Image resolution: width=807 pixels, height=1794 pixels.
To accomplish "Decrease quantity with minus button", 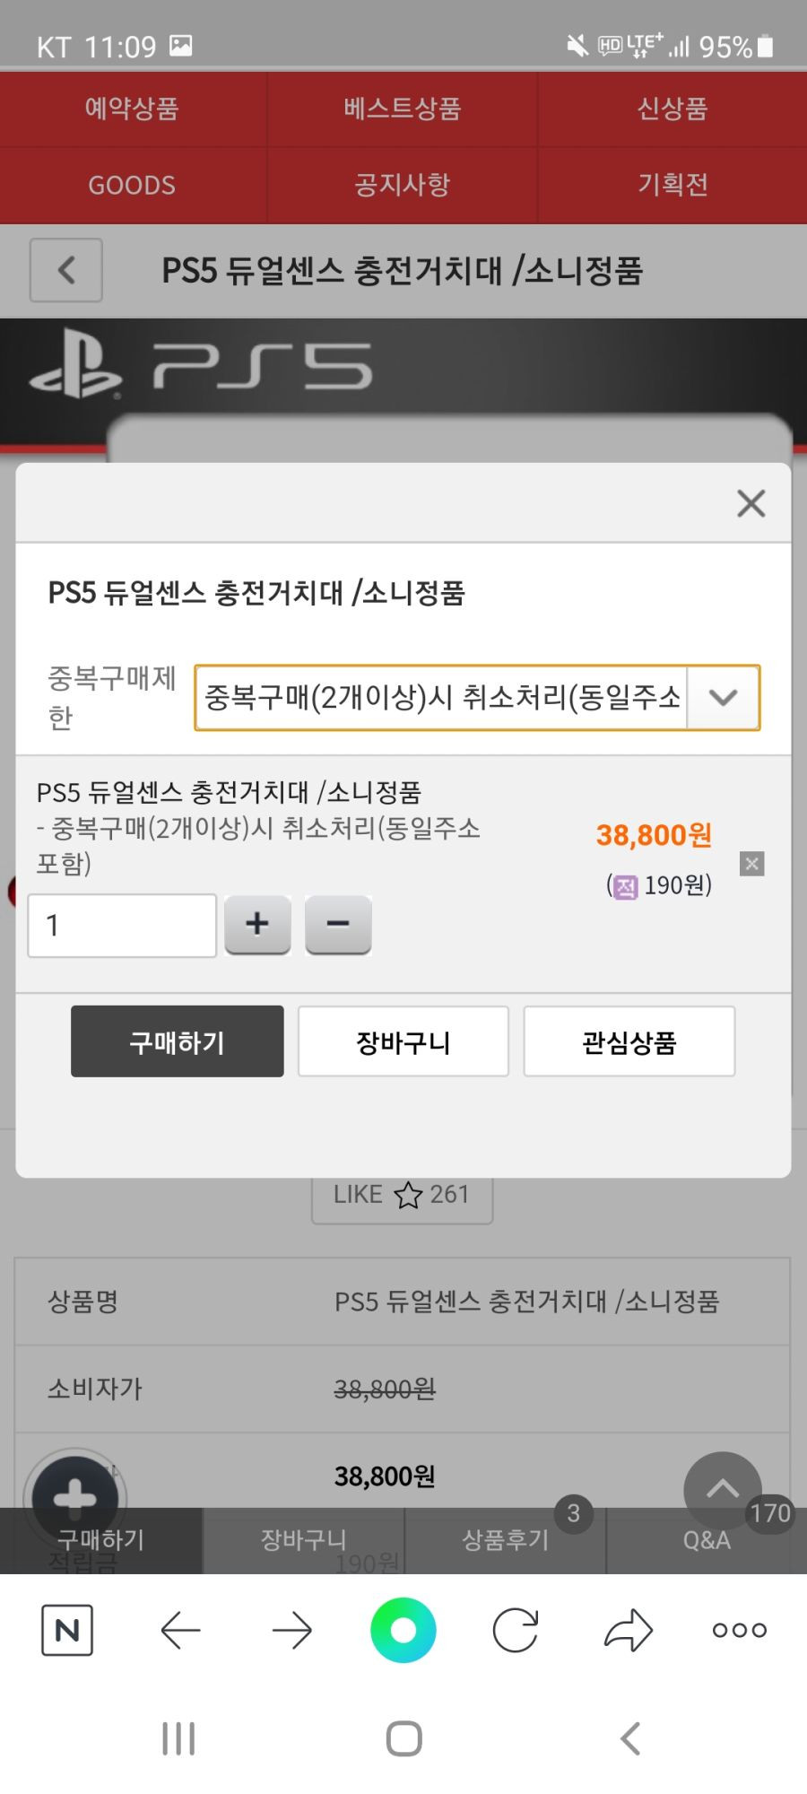I will (x=338, y=924).
